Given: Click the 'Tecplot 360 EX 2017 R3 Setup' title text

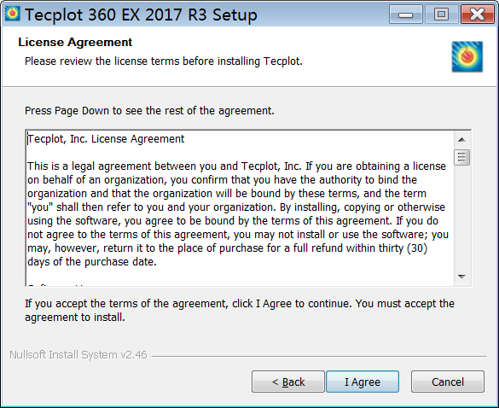Looking at the screenshot, I should coord(141,15).
